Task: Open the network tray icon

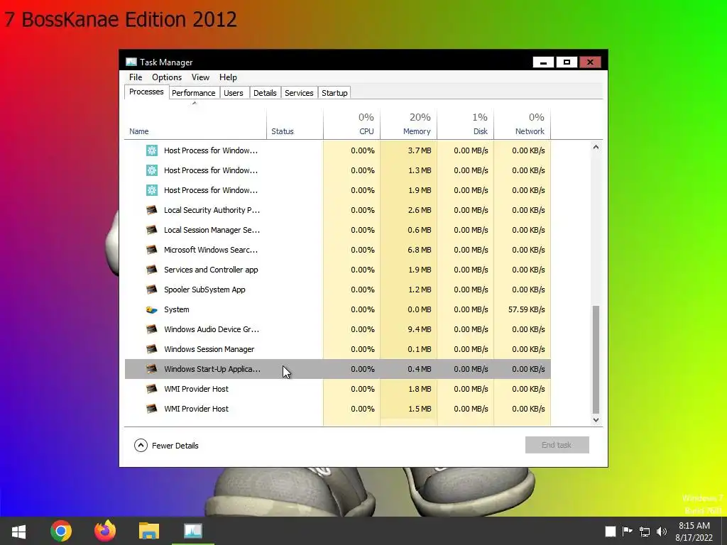Action: (645, 532)
